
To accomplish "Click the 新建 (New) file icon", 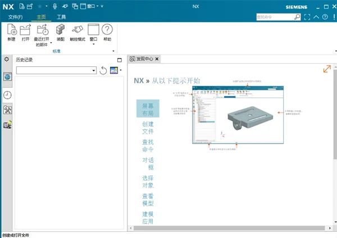I will (x=12, y=29).
